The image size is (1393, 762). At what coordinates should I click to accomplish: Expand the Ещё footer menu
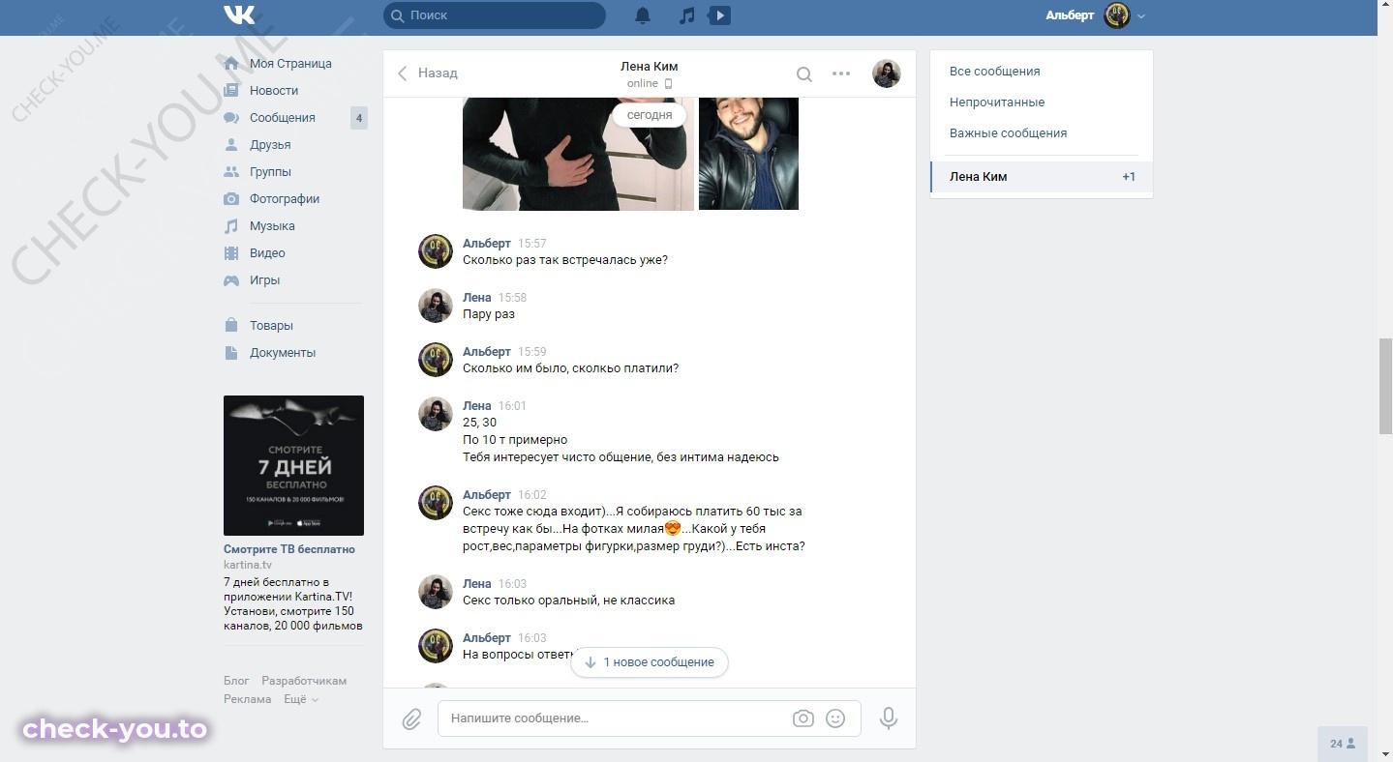pyautogui.click(x=301, y=699)
